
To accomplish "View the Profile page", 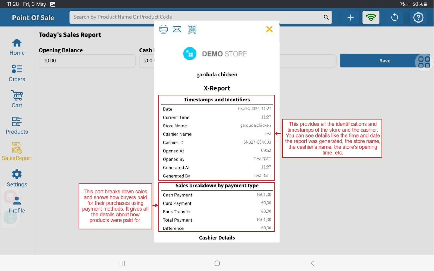I will 17,205.
